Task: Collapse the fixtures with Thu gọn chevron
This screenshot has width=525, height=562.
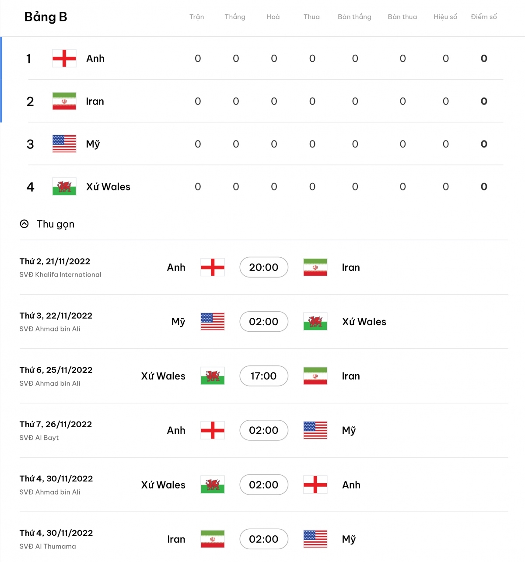Action: [x=24, y=224]
